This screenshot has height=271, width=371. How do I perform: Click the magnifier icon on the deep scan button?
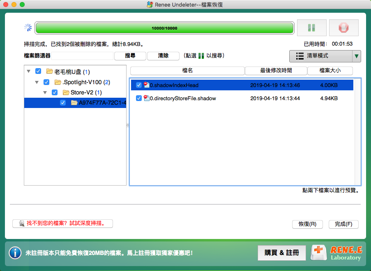click(x=22, y=223)
